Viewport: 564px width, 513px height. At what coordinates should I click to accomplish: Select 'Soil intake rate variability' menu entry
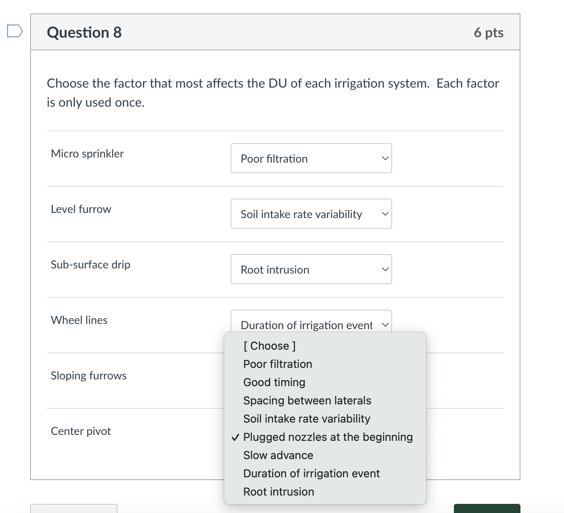coord(307,419)
